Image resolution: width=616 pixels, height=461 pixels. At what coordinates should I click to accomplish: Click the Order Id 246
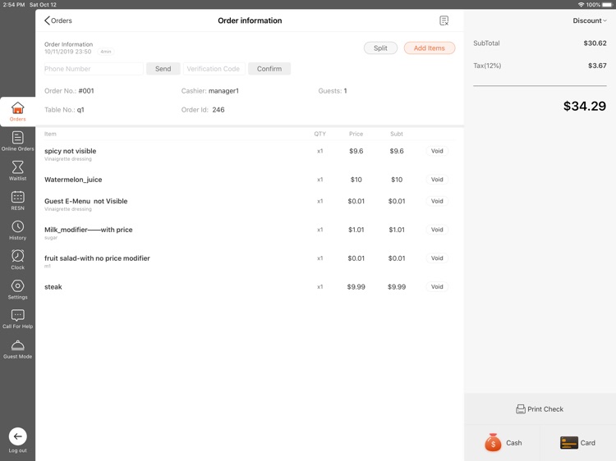tap(218, 110)
